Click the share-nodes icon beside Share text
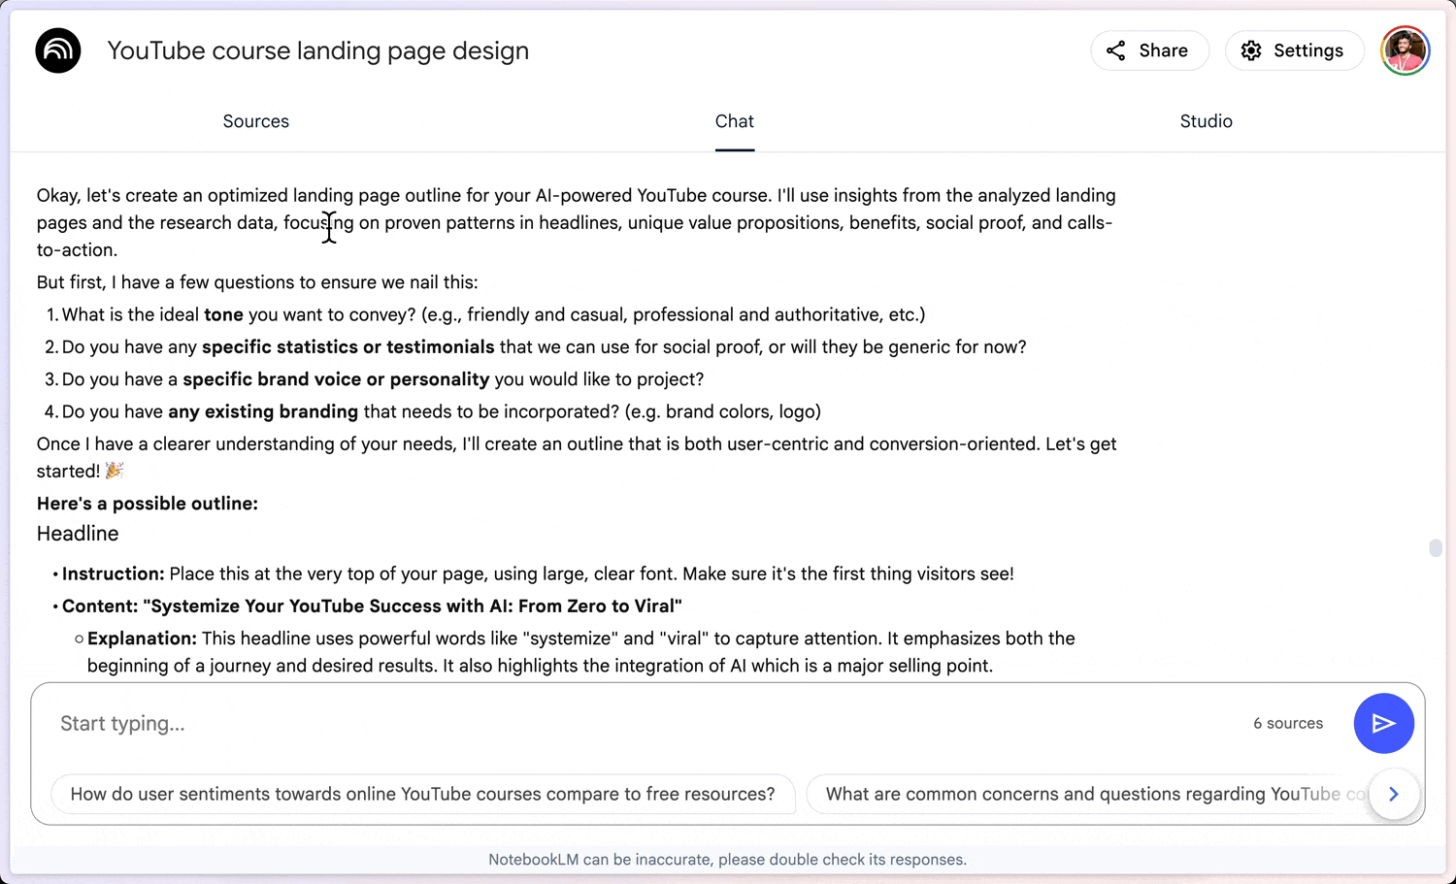 click(x=1114, y=50)
